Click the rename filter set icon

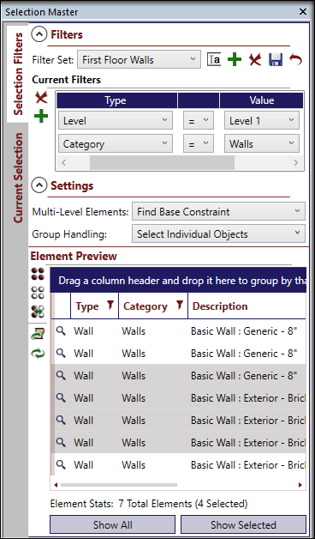[214, 59]
